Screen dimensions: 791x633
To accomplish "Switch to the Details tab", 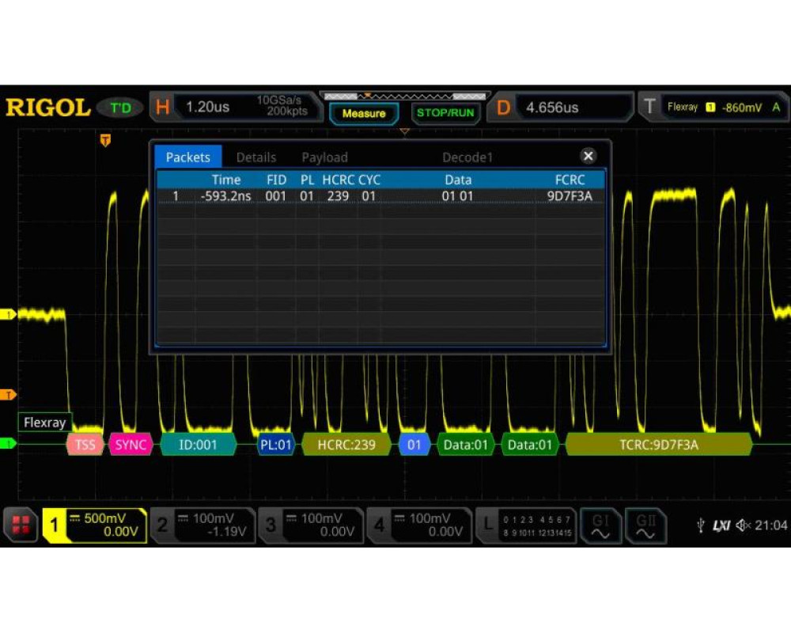I will 256,157.
